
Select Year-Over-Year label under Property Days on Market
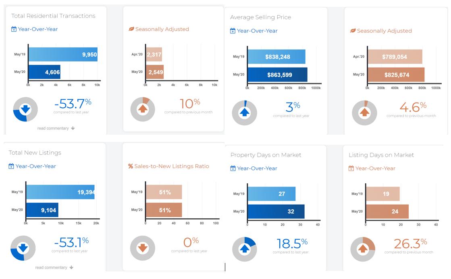pyautogui.click(x=257, y=168)
